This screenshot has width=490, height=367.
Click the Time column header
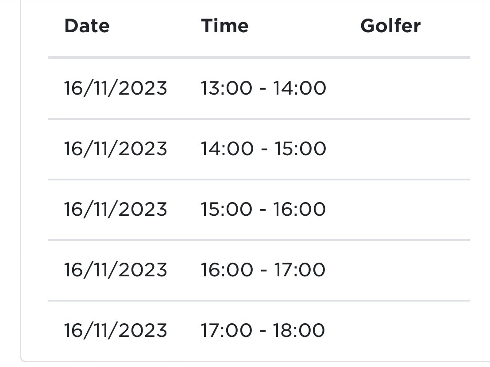(225, 26)
